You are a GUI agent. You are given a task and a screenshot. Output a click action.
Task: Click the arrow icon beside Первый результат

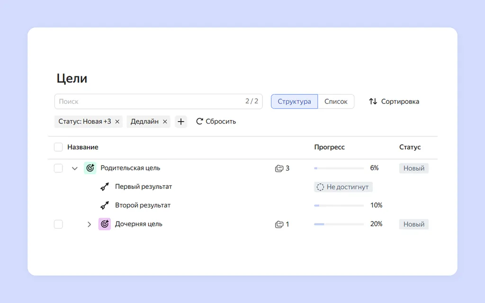point(105,187)
